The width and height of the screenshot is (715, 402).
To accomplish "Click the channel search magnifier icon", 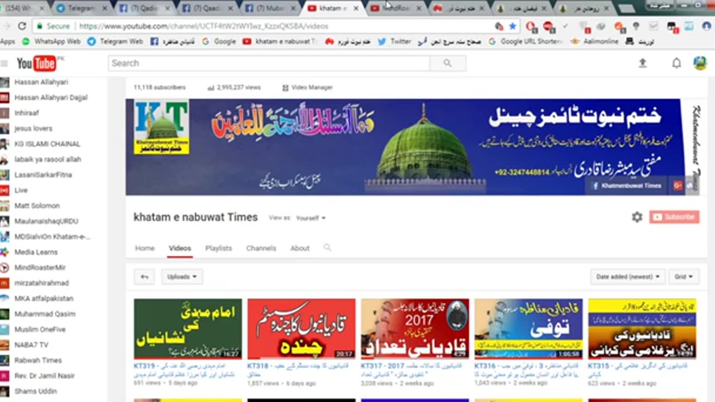I will pos(327,248).
